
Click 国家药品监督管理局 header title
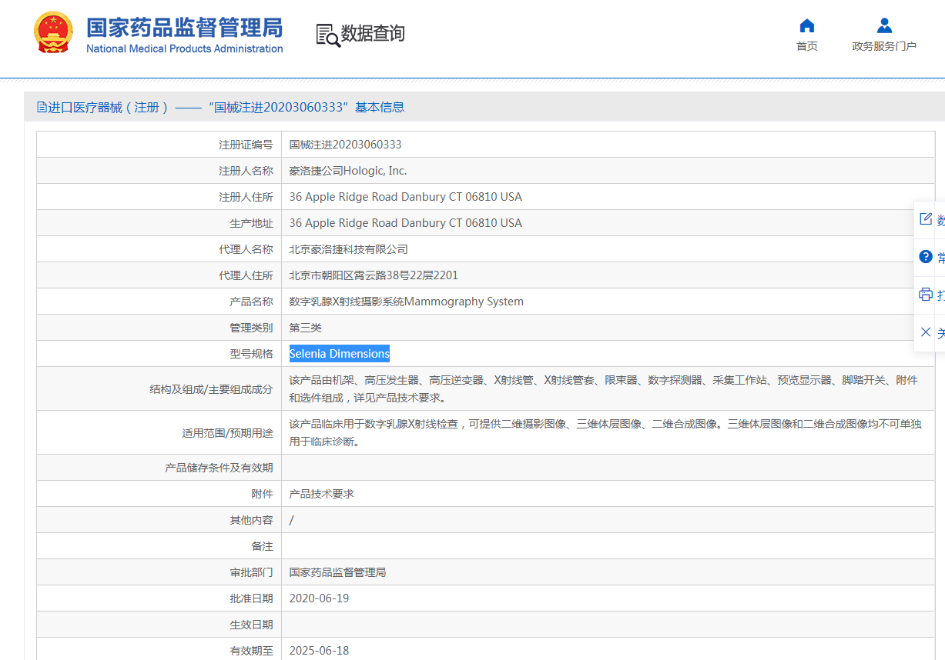tap(184, 28)
